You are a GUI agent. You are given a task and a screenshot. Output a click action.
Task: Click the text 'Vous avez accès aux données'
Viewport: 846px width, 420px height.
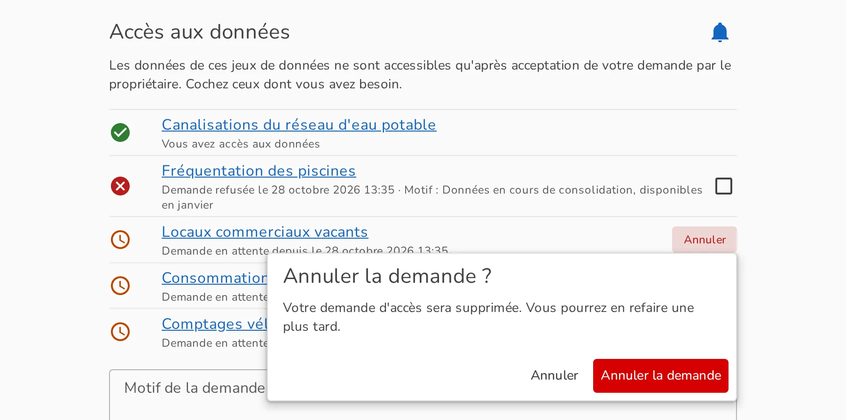click(x=241, y=144)
